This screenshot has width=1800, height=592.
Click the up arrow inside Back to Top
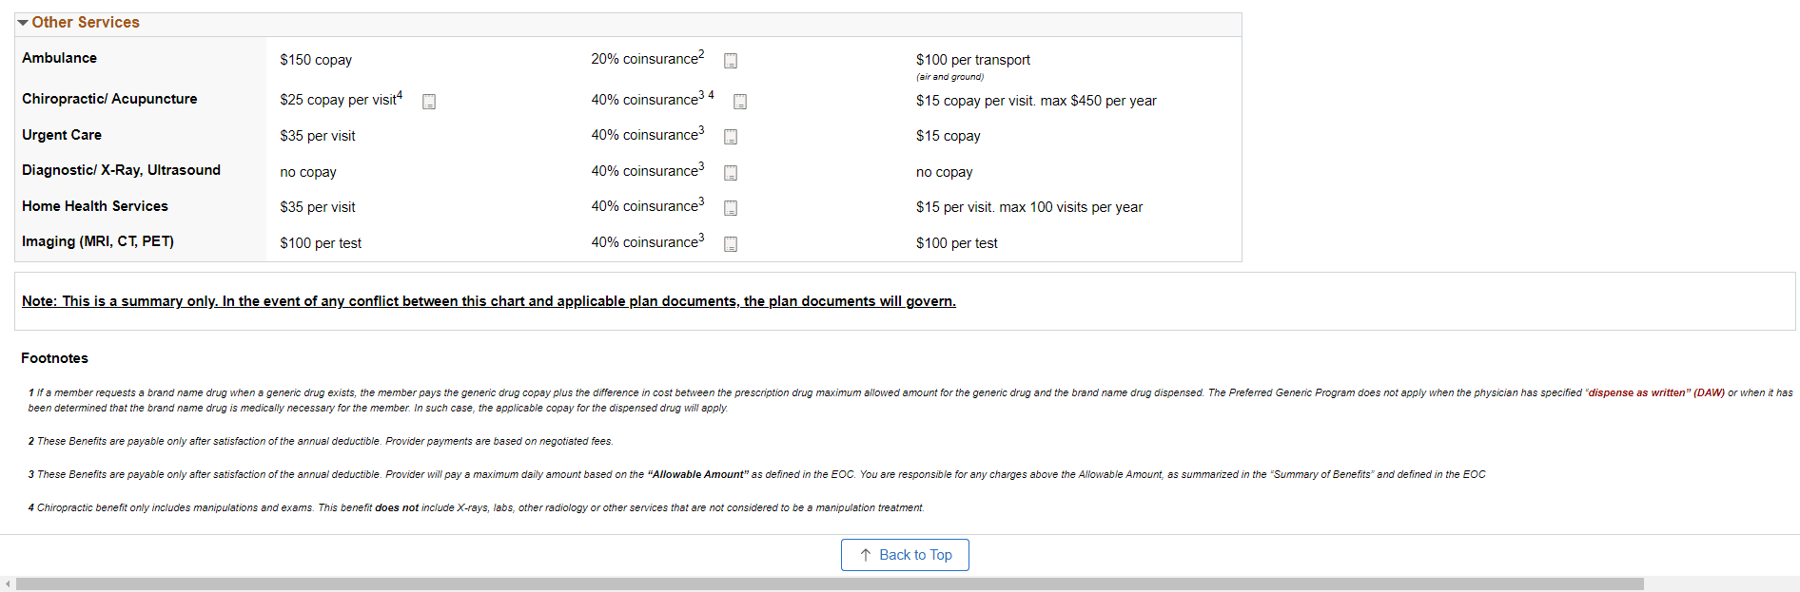[x=866, y=555]
